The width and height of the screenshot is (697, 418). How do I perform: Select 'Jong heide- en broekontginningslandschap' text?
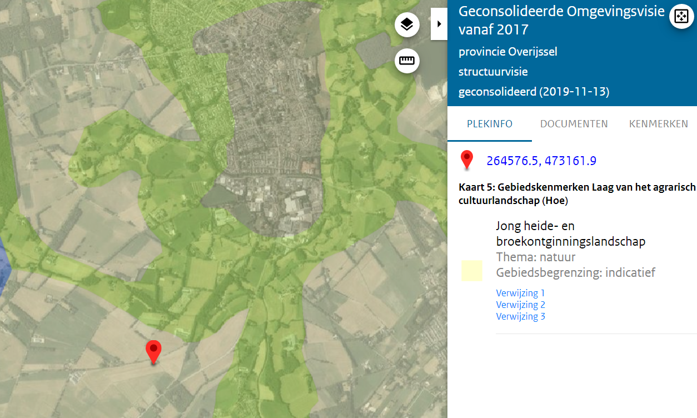point(570,234)
